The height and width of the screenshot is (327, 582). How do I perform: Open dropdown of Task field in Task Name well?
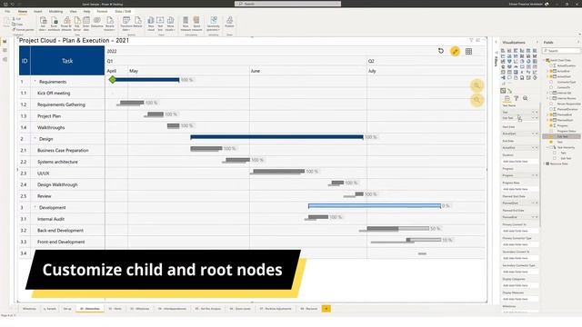[x=534, y=112]
